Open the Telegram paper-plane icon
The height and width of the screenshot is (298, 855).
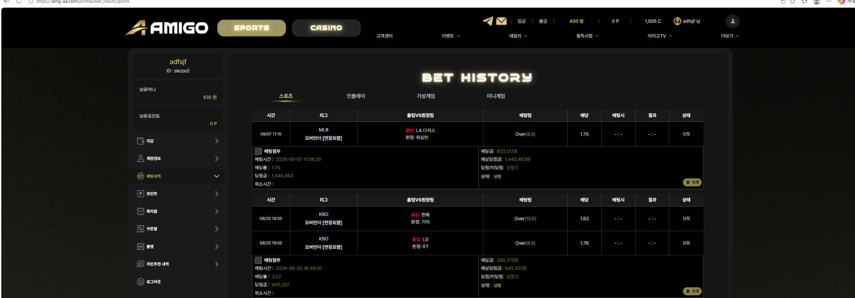pos(488,21)
